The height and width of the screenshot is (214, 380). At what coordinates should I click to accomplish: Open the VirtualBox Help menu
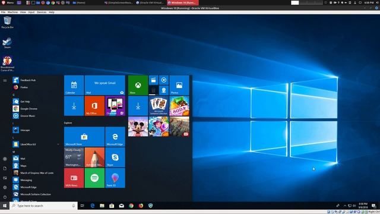pos(52,12)
